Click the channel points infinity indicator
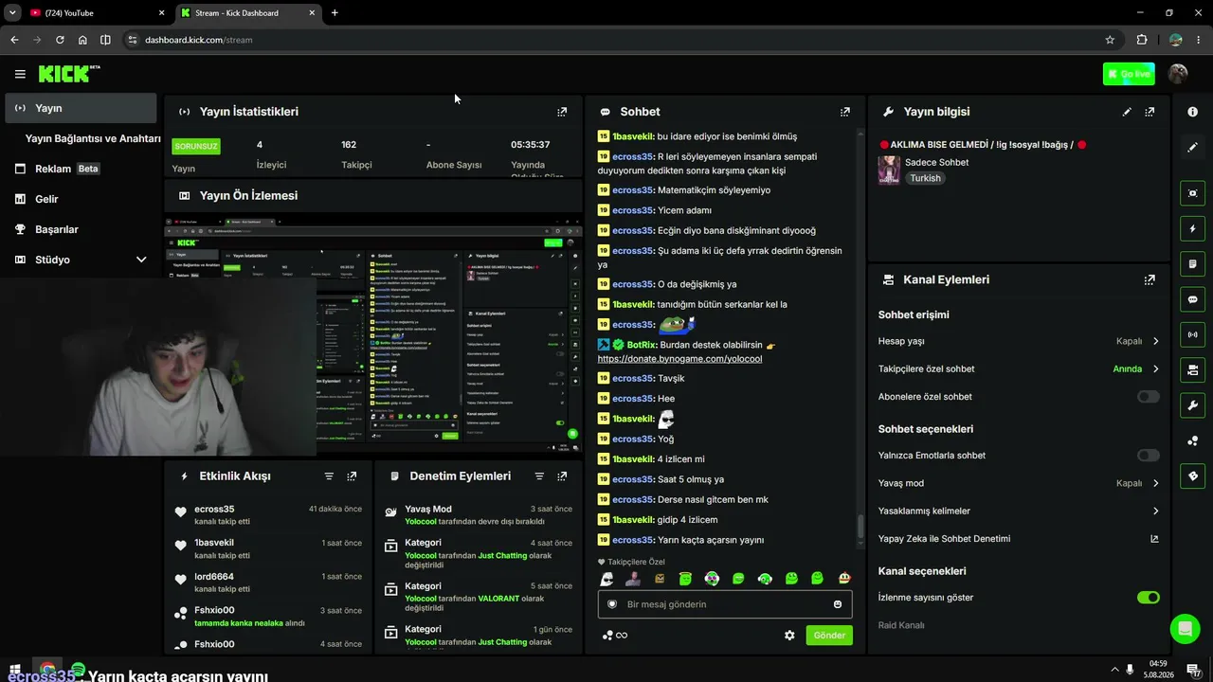The width and height of the screenshot is (1213, 682). pyautogui.click(x=614, y=636)
